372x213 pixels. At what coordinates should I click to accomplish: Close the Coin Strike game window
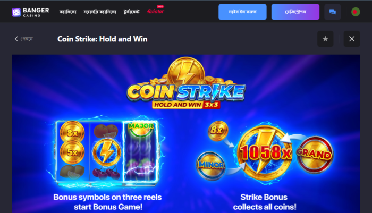point(352,39)
